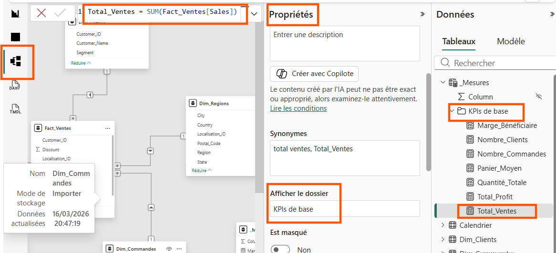Select the Model view icon
The height and width of the screenshot is (253, 556).
point(16,61)
